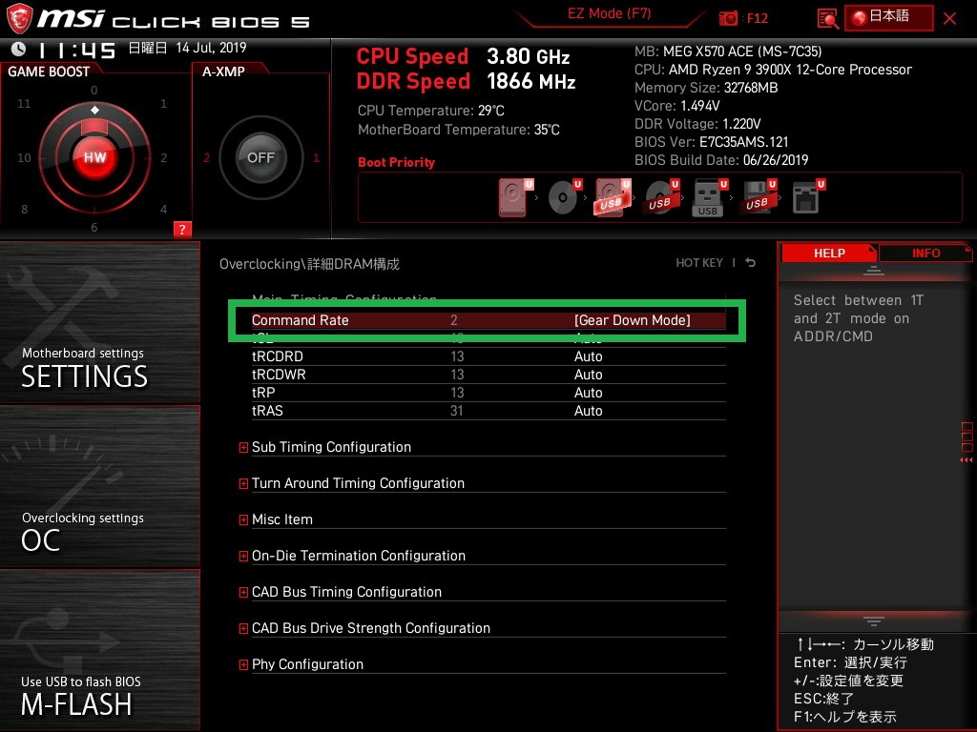Viewport: 977px width, 732px height.
Task: Open the 日本語 language selector
Action: coord(888,17)
